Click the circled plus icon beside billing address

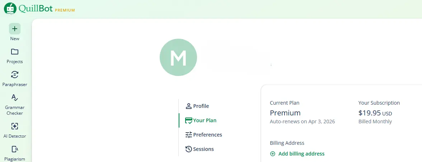pos(273,154)
